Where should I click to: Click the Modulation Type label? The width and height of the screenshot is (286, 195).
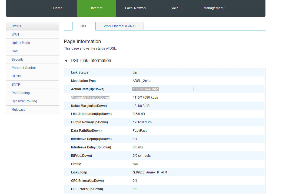[83, 81]
